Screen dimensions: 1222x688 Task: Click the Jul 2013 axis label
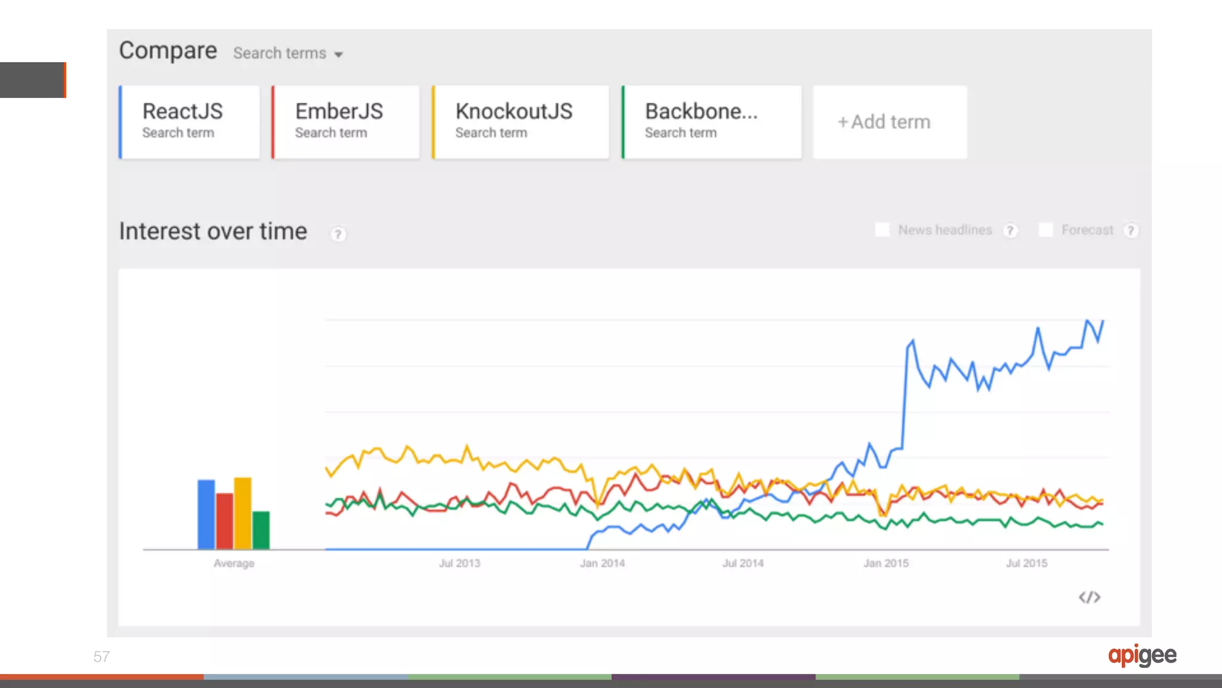pos(459,563)
